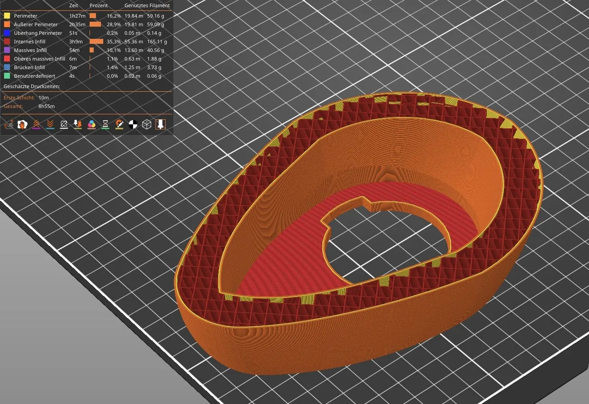The height and width of the screenshot is (404, 589).
Task: Click the 3.73 g filament weight
Action: (x=154, y=67)
